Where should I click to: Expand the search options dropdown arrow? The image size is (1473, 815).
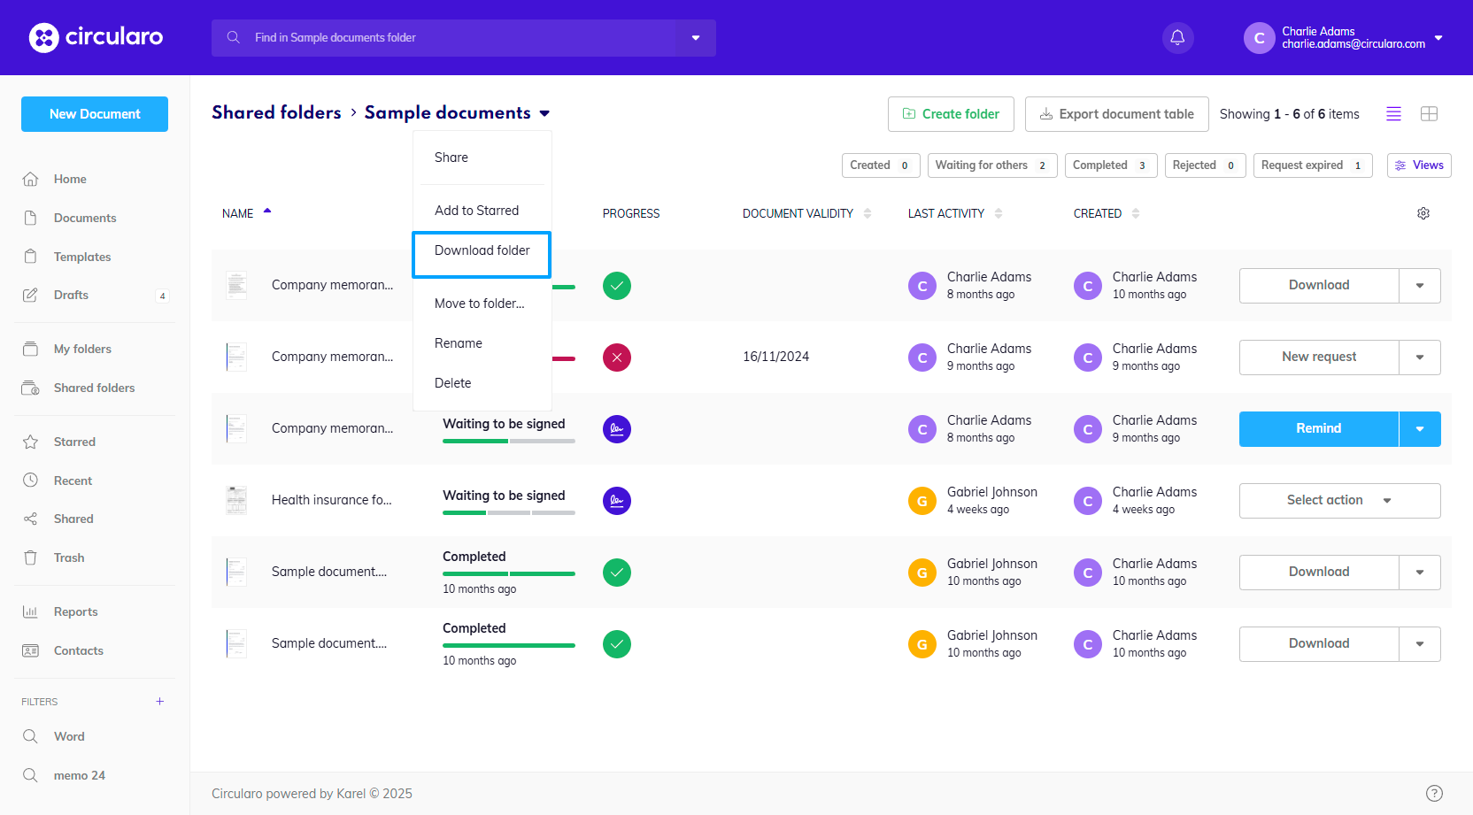696,38
